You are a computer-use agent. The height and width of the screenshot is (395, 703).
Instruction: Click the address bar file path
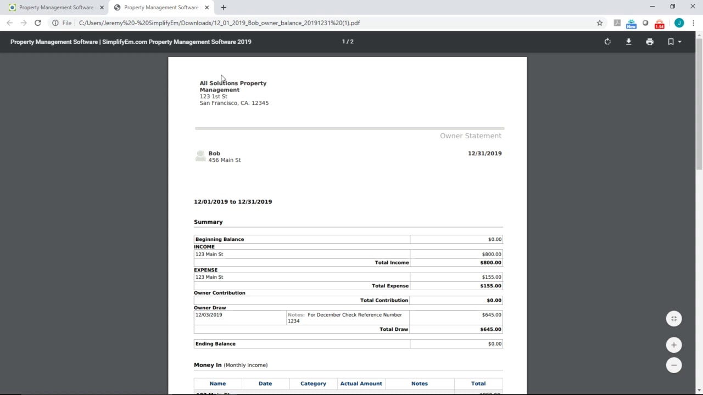(x=219, y=23)
